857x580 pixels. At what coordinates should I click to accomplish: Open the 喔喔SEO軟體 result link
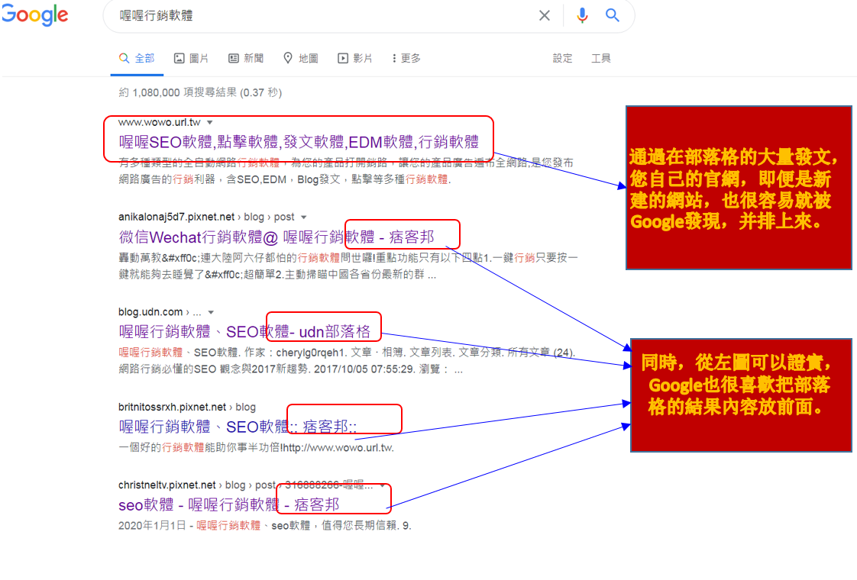(x=299, y=142)
